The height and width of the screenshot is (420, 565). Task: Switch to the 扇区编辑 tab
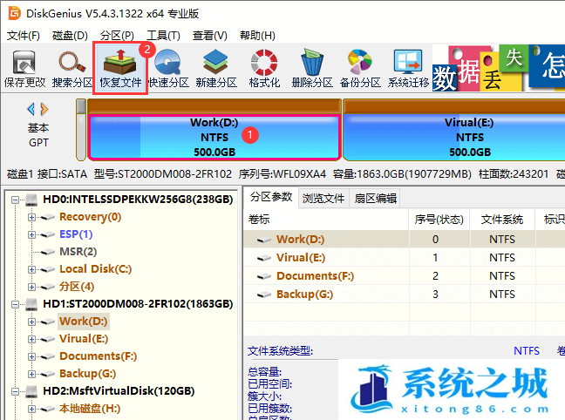pos(375,199)
